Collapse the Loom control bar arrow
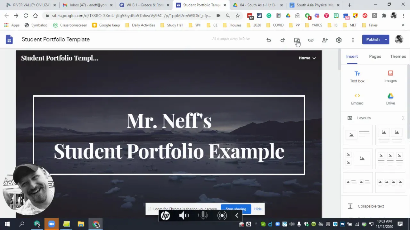This screenshot has height=230, width=410. [237, 216]
